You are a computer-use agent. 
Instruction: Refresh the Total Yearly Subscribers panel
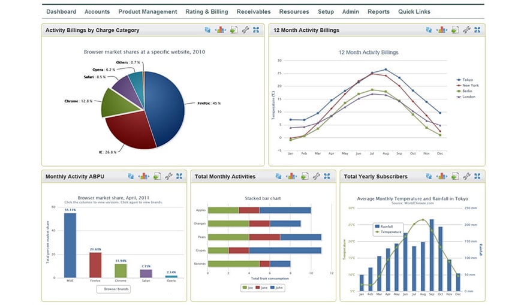point(429,176)
